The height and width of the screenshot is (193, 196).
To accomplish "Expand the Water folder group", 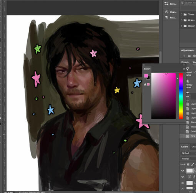I will pos(182,26).
